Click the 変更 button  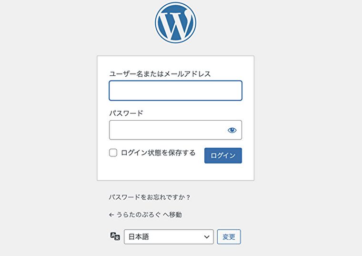[x=229, y=237]
